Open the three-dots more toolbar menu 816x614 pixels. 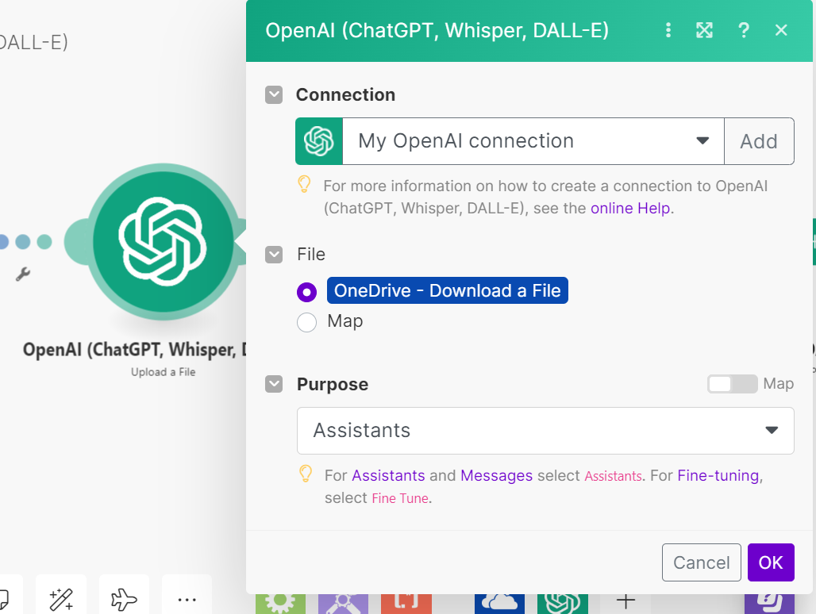tap(187, 600)
